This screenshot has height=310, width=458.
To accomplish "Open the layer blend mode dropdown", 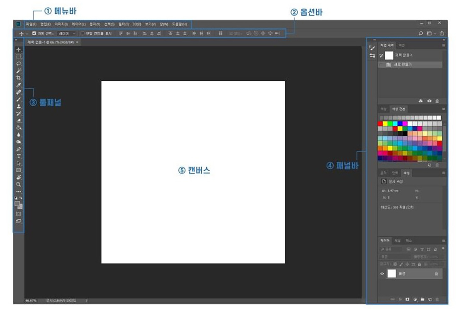I will click(394, 257).
